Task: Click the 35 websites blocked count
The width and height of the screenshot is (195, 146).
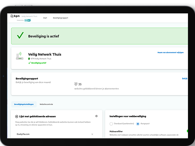Action: click(x=80, y=84)
